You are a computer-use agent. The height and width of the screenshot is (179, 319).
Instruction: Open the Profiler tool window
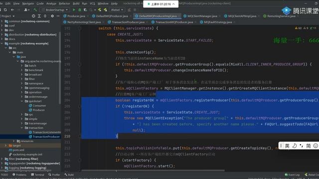(54, 175)
